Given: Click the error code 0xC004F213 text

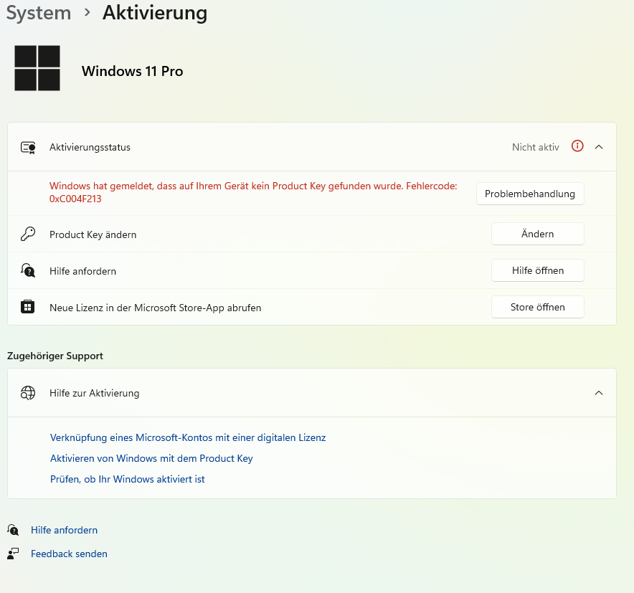Looking at the screenshot, I should coord(75,199).
